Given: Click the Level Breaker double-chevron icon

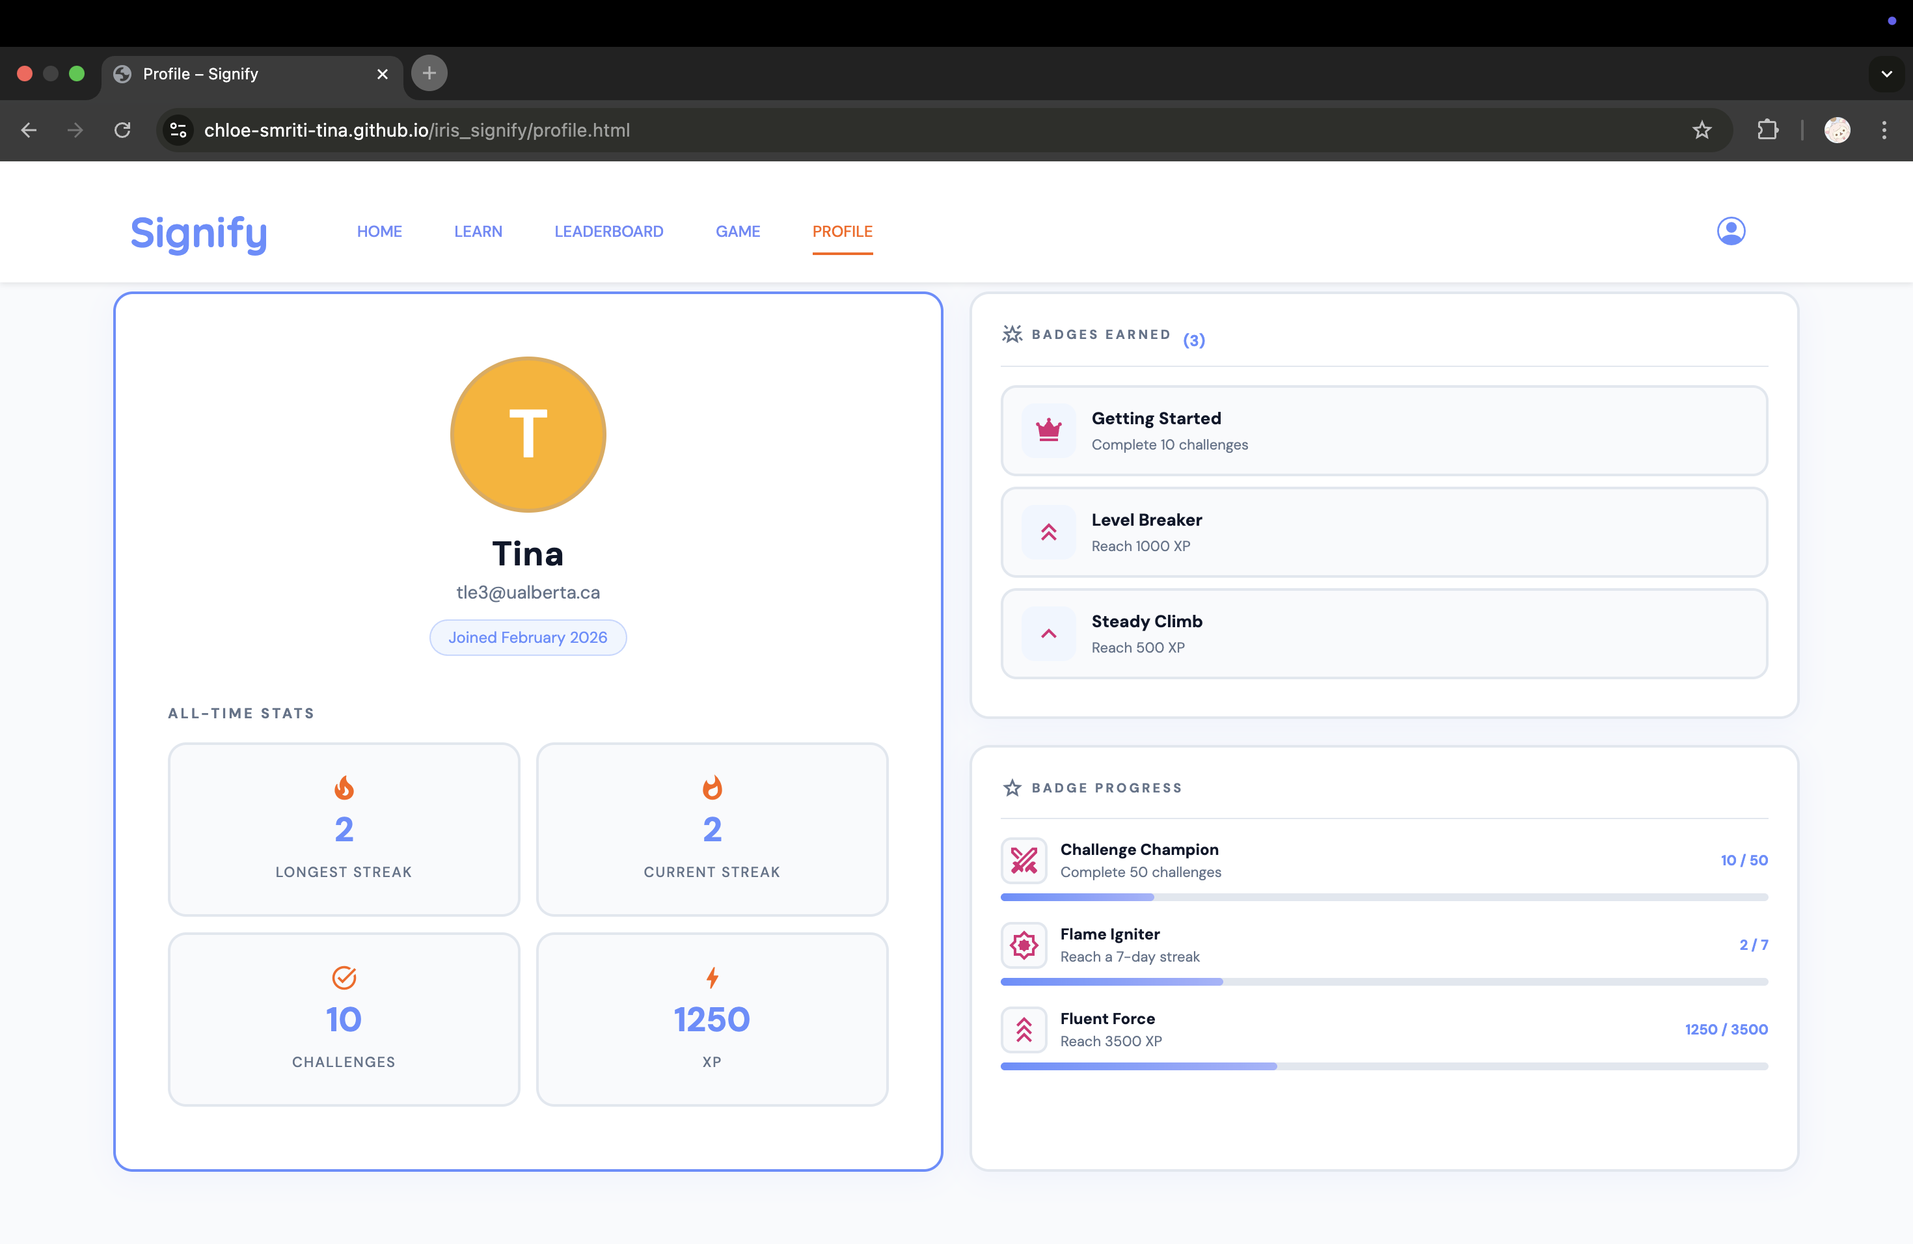Looking at the screenshot, I should (x=1048, y=532).
